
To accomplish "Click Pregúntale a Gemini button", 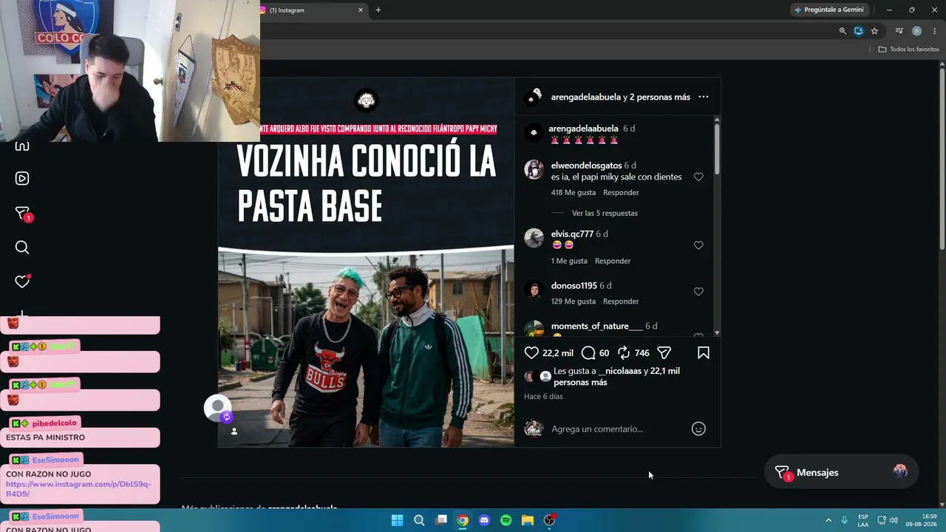I will click(x=828, y=10).
